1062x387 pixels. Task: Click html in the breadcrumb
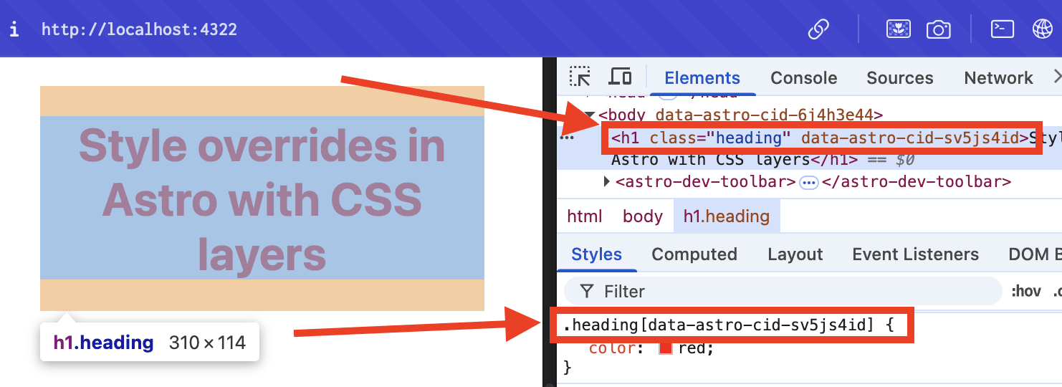(584, 216)
